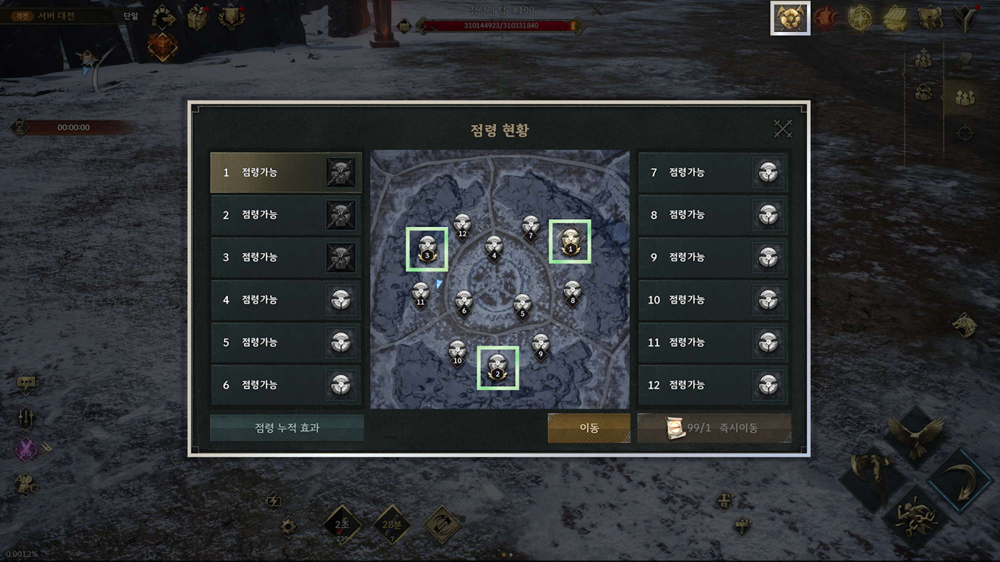Select occupation point 1 marker on map

570,241
